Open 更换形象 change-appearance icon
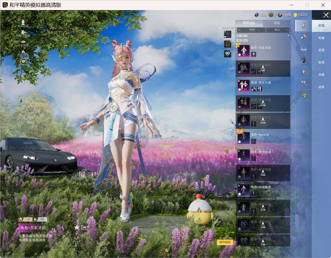Viewport: 331px width, 258px height. [x=23, y=23]
